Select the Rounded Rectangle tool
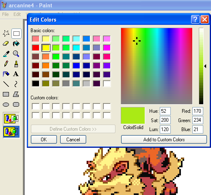The image size is (211, 195). (x=16, y=105)
